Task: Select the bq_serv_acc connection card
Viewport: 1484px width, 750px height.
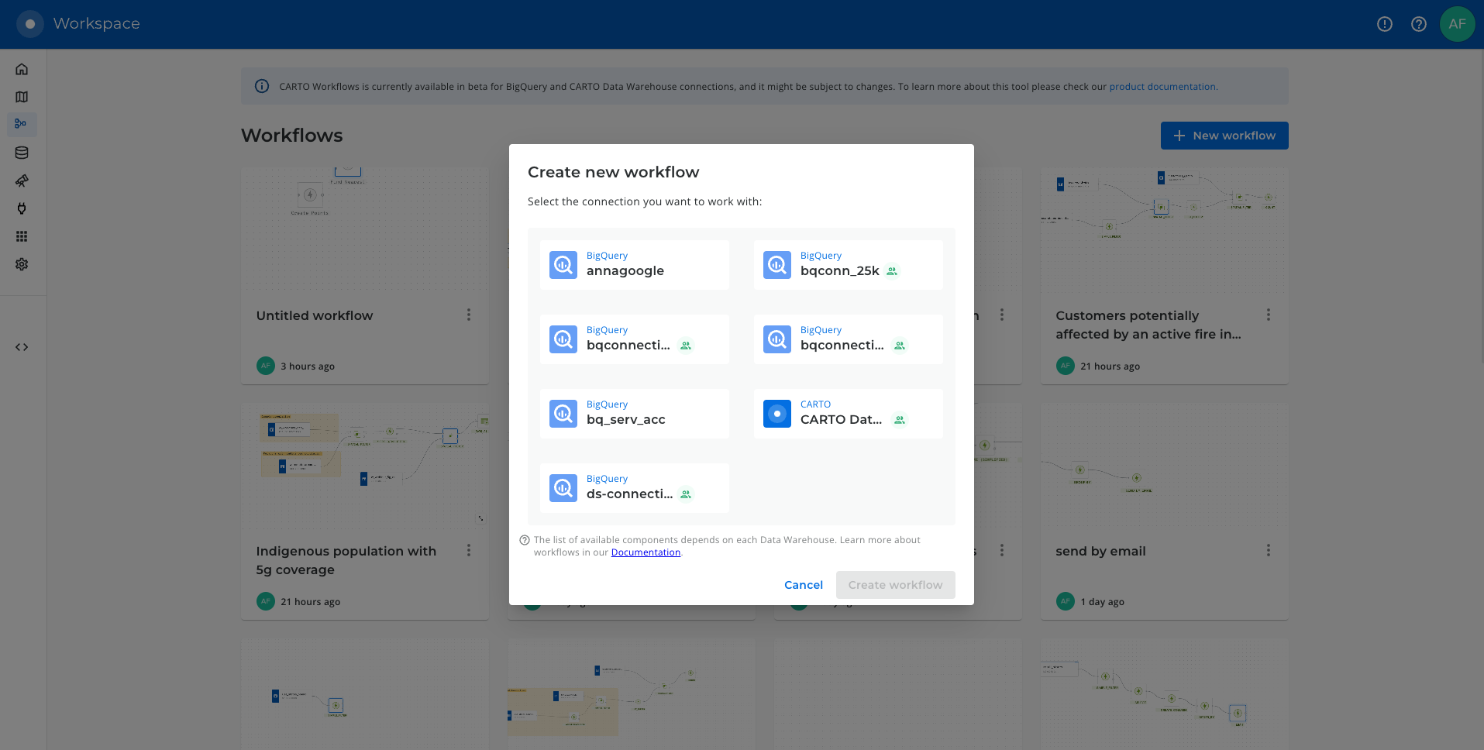Action: [635, 414]
